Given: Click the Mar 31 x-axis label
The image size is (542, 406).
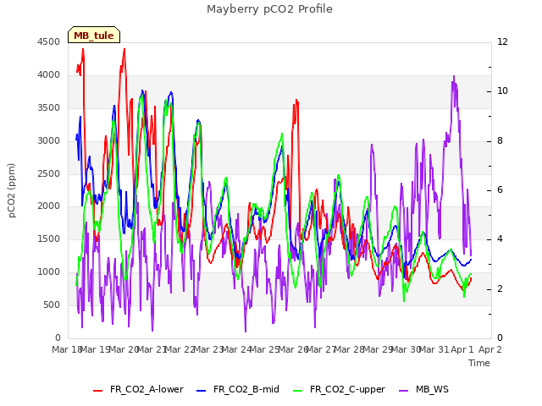Looking at the screenshot, I should click(x=434, y=349).
